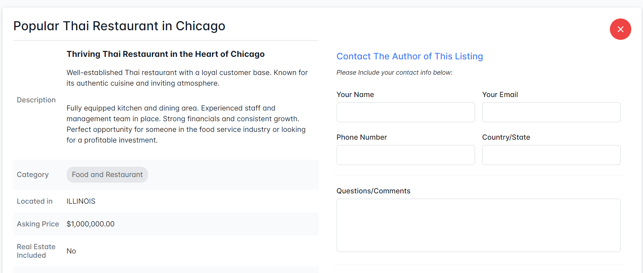The width and height of the screenshot is (643, 273).
Task: Click the ILLINOIS location value
Action: click(81, 201)
